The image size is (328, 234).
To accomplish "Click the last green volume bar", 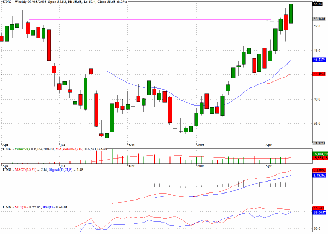I will [x=291, y=160].
